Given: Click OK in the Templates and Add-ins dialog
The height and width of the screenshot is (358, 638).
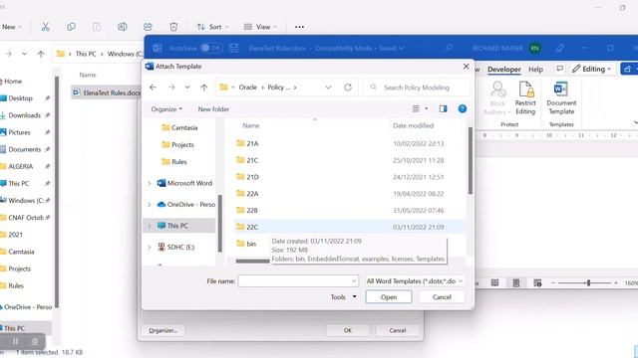Looking at the screenshot, I should [x=348, y=330].
